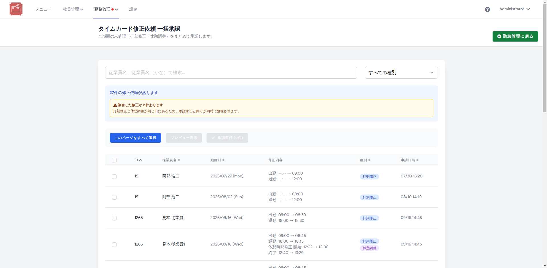Click the date 2026/07/27 (Mon)
The image size is (547, 268).
[x=227, y=176]
